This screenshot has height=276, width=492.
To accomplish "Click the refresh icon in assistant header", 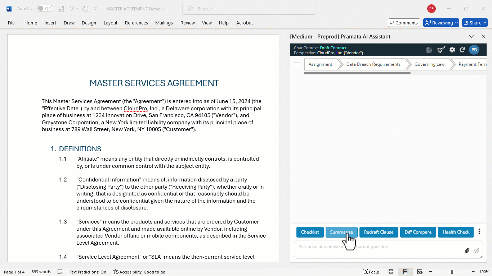I will point(462,50).
